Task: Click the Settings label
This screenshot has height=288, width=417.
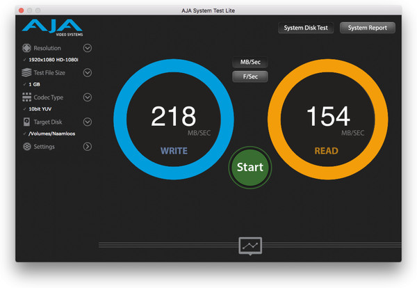Action: pyautogui.click(x=44, y=147)
